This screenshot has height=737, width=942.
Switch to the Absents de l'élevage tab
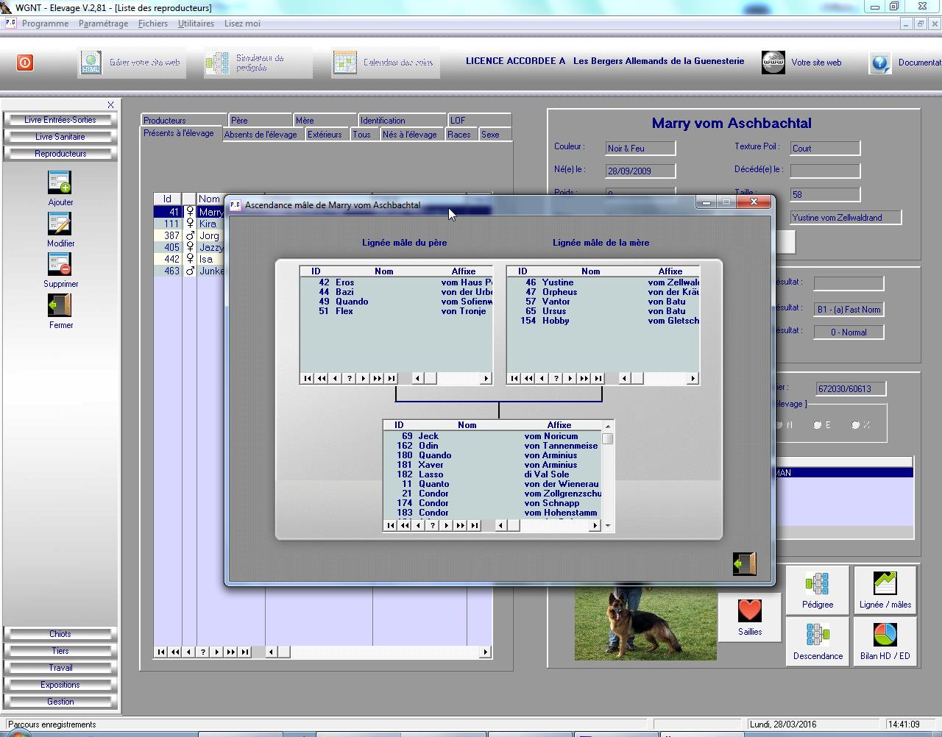click(261, 135)
